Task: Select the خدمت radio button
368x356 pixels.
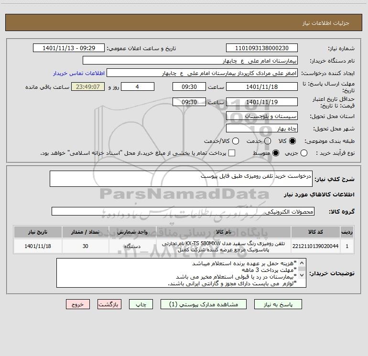Action: pos(268,141)
